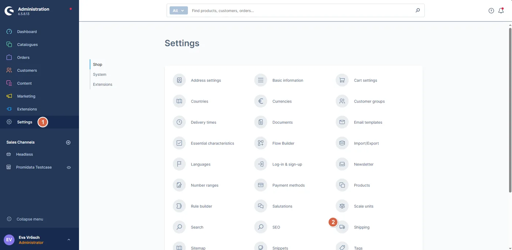This screenshot has height=250, width=512.
Task: Open the Rule builder icon
Action: (179, 206)
